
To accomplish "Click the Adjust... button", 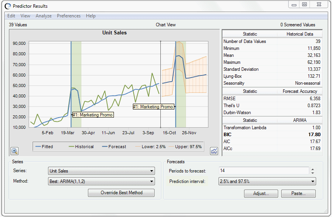I will (261, 193).
